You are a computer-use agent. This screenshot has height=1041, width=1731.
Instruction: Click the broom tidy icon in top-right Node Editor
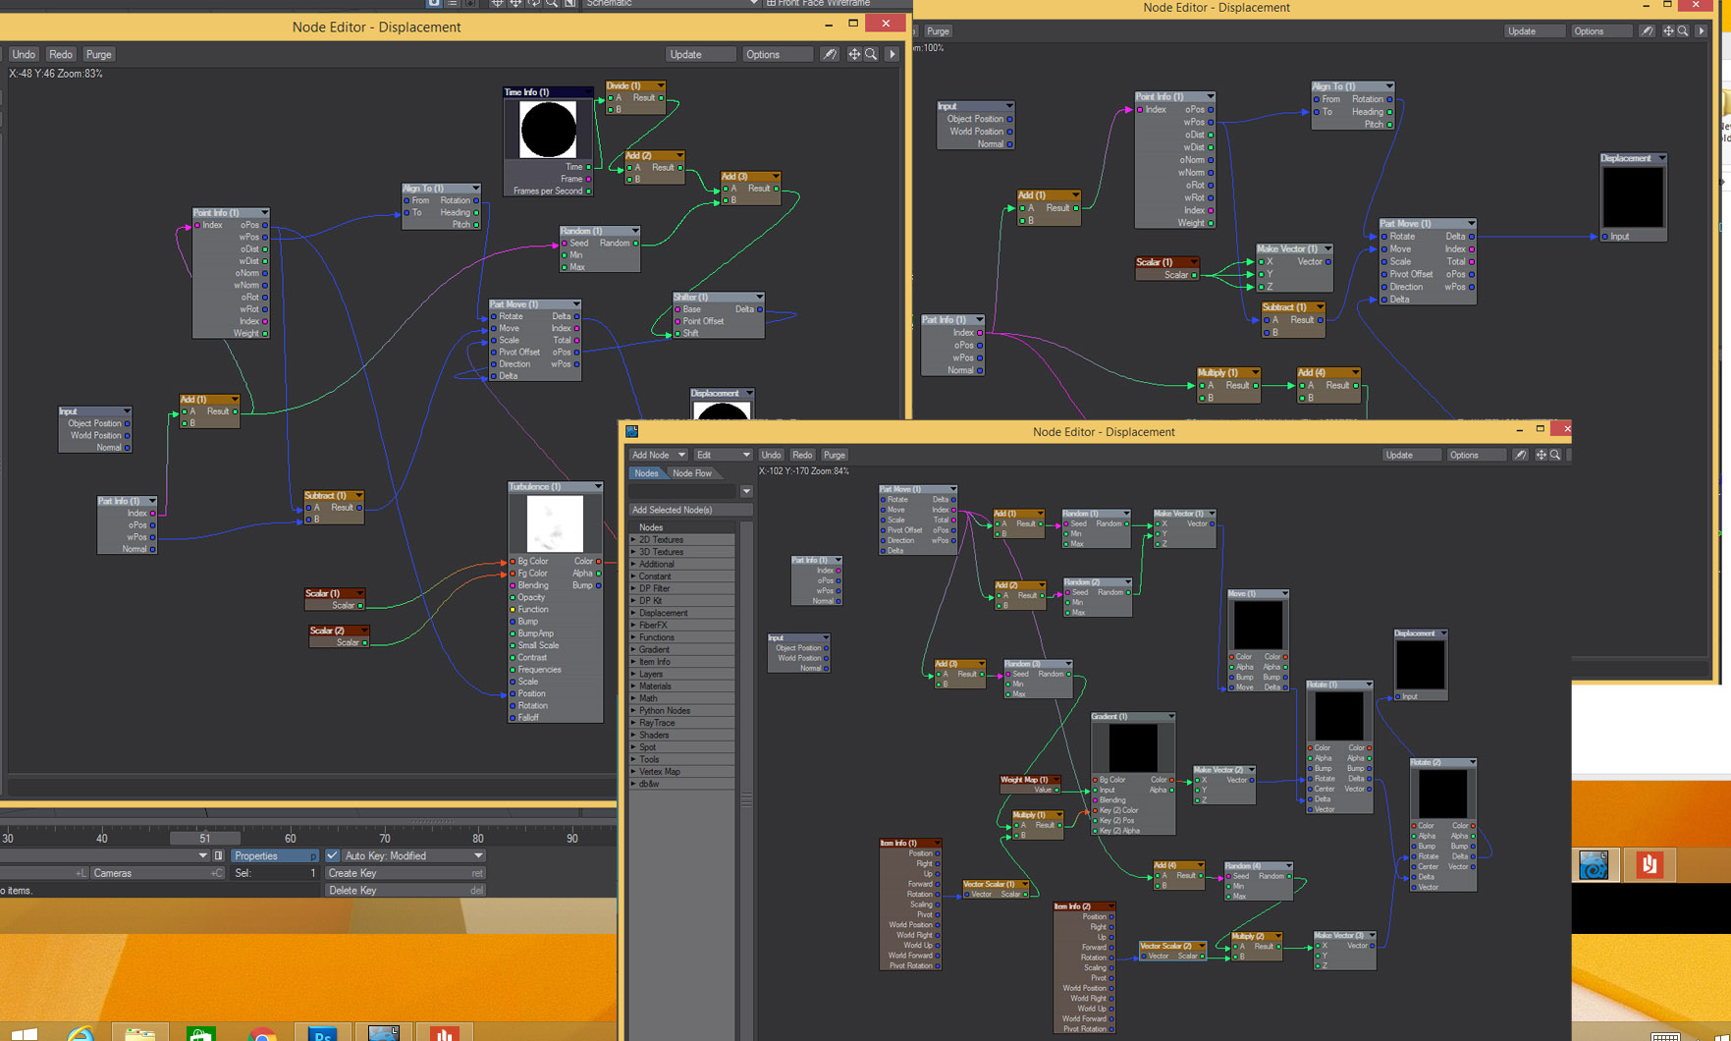(x=1648, y=31)
